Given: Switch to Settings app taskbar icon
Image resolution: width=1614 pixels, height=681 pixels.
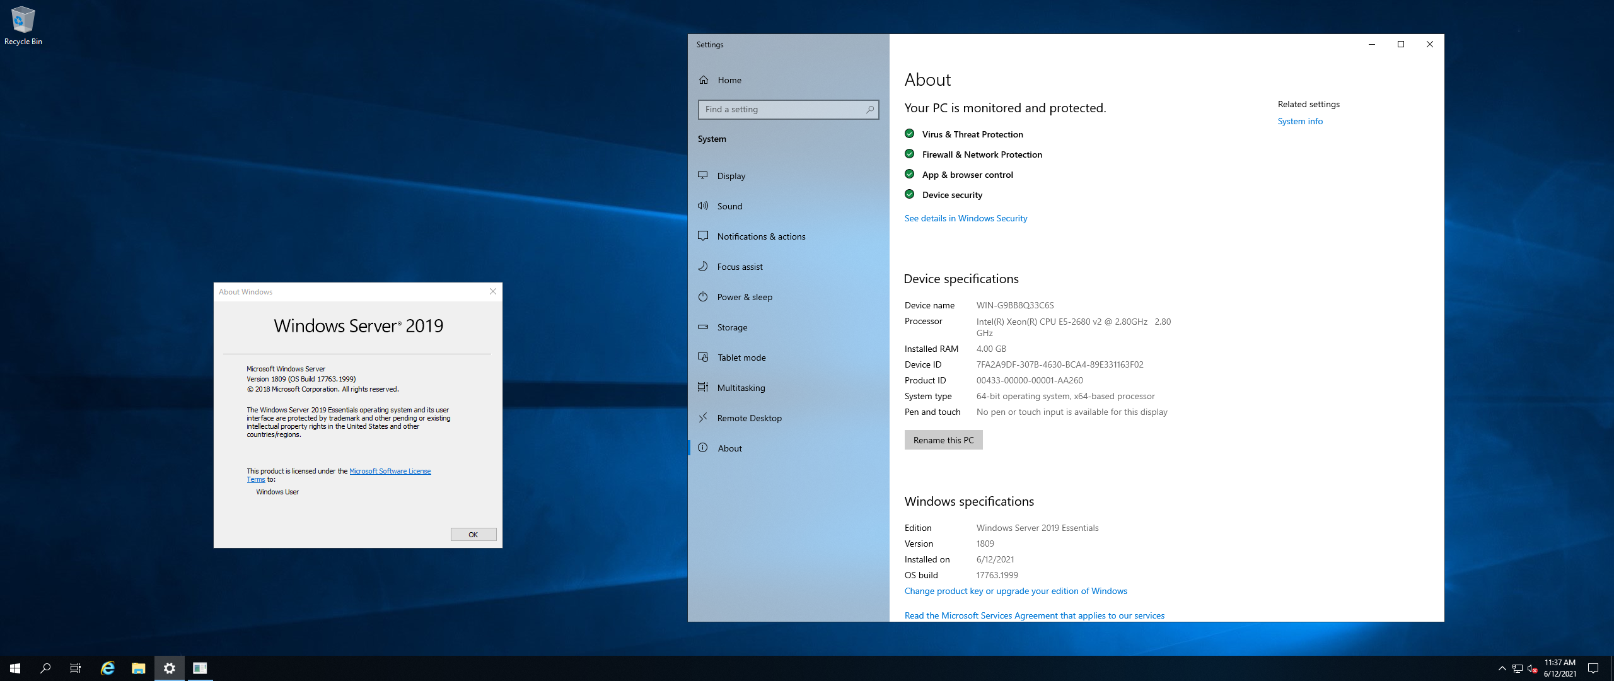Looking at the screenshot, I should 170,668.
